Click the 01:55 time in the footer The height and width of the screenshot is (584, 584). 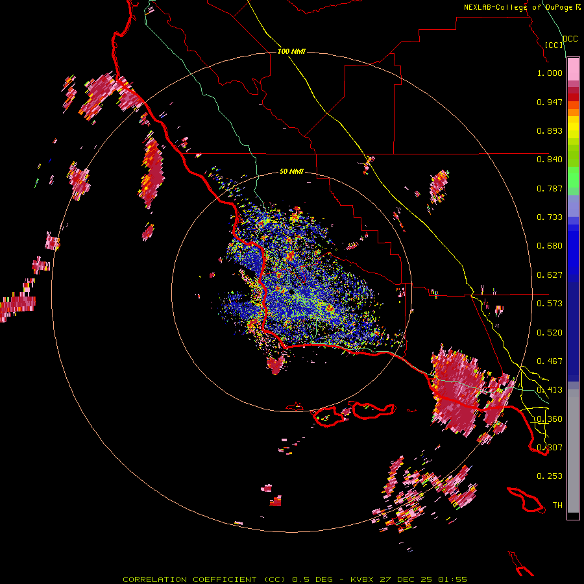click(452, 579)
